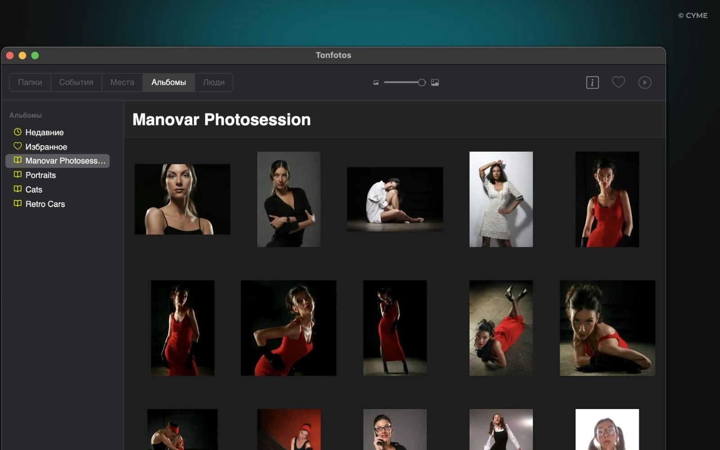This screenshot has height=450, width=720.
Task: Switch to the Люди tab
Action: tap(214, 82)
